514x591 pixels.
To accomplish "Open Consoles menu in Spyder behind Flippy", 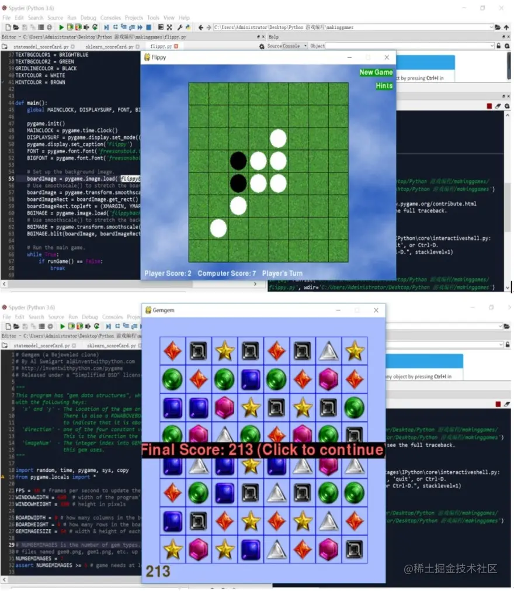I will [110, 18].
